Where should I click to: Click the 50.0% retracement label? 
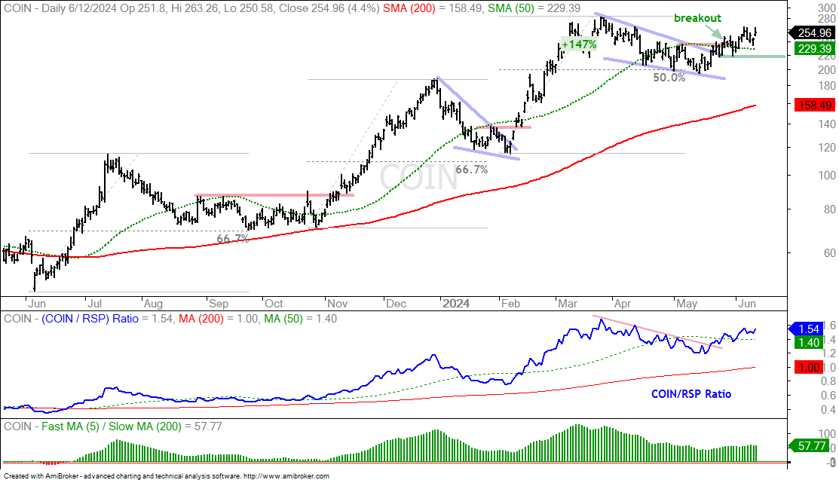tap(669, 78)
